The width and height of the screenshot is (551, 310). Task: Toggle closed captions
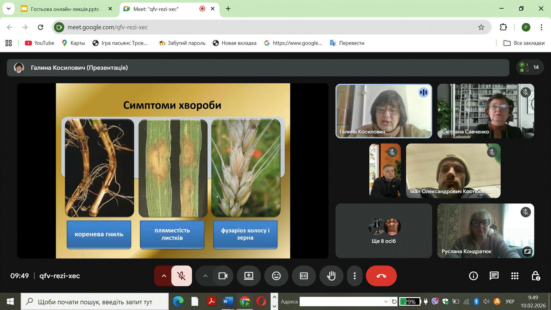click(304, 276)
